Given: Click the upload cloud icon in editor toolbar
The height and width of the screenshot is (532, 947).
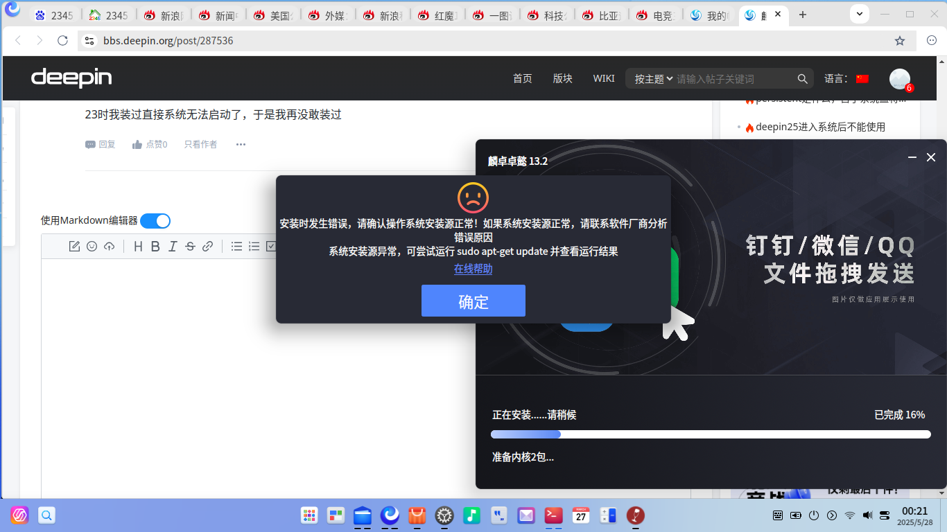Looking at the screenshot, I should click(x=109, y=246).
